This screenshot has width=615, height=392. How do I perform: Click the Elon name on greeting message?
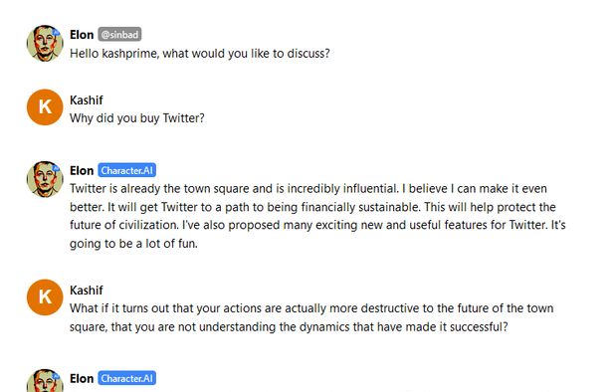[x=82, y=35]
